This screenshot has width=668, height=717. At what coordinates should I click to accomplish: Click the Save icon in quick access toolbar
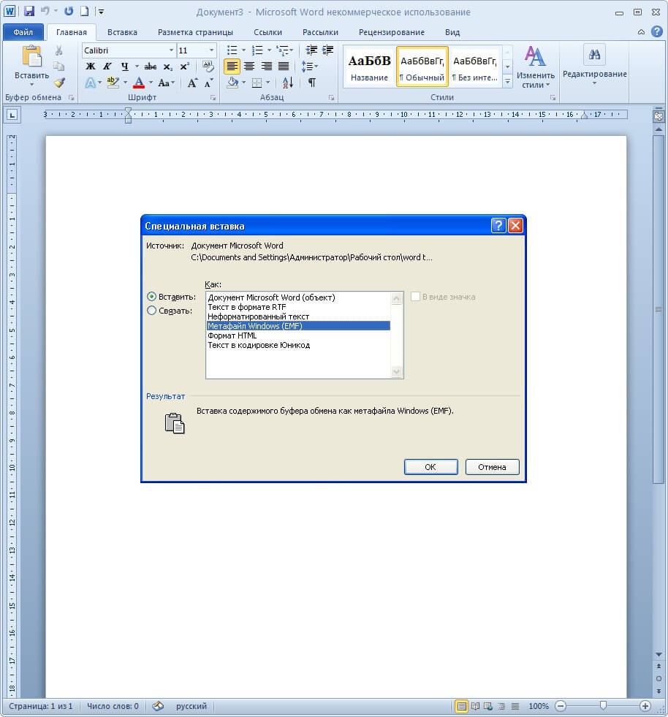pos(29,12)
